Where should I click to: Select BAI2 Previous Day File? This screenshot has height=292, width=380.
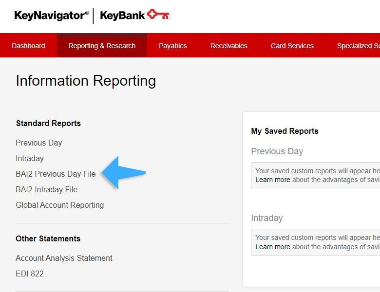click(x=56, y=174)
